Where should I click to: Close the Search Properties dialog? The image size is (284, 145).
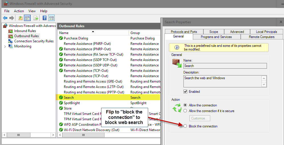point(281,22)
